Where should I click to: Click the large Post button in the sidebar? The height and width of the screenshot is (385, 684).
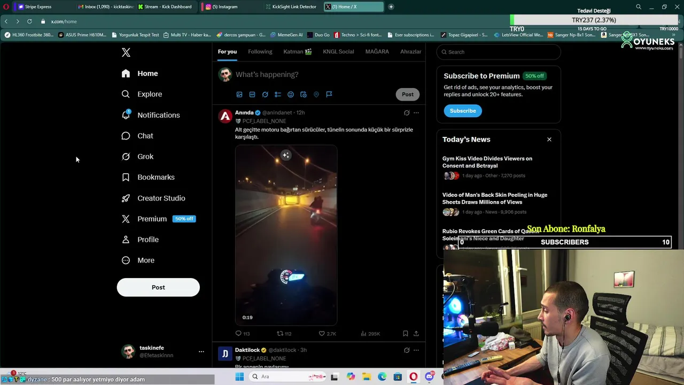158,287
